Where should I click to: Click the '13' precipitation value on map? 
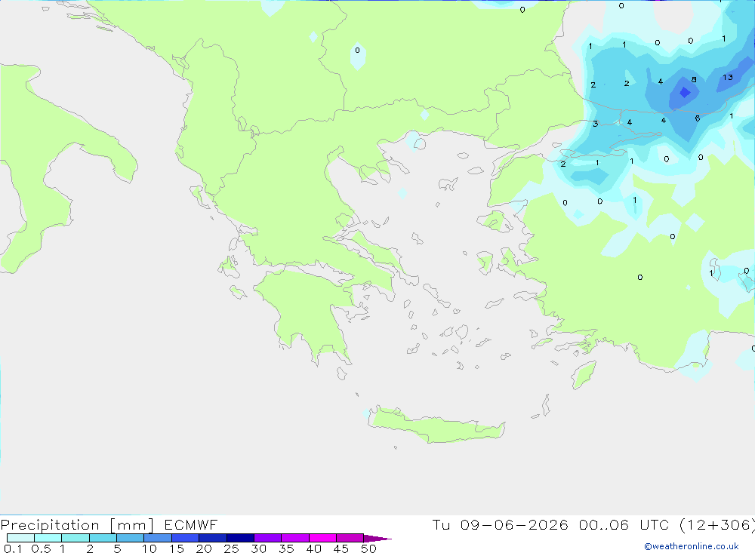pyautogui.click(x=728, y=77)
